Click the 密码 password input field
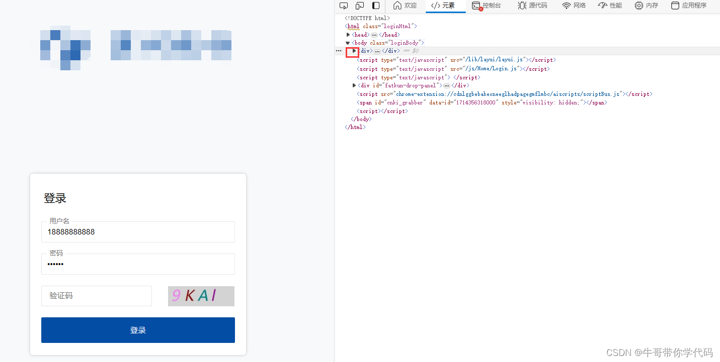 point(138,264)
